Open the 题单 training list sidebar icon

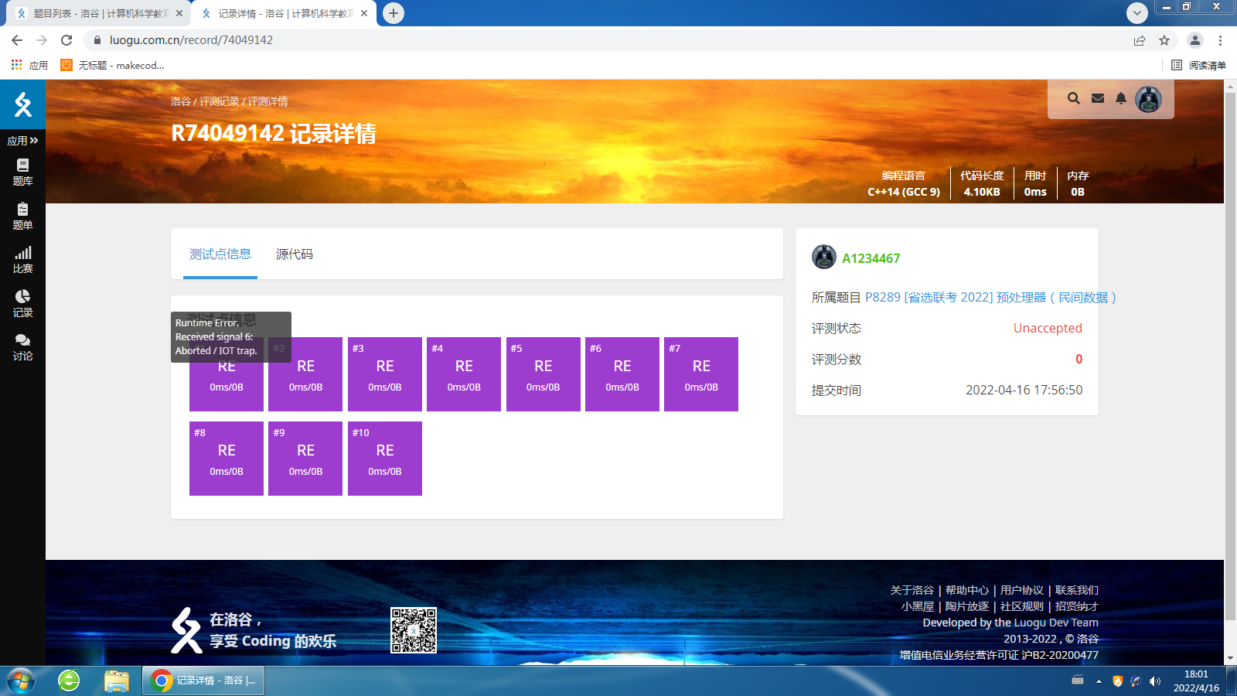click(x=22, y=216)
